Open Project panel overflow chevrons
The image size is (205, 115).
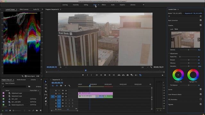tap(41, 80)
